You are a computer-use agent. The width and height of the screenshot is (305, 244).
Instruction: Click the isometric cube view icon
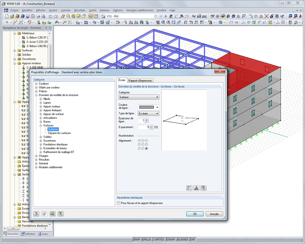click(174, 23)
